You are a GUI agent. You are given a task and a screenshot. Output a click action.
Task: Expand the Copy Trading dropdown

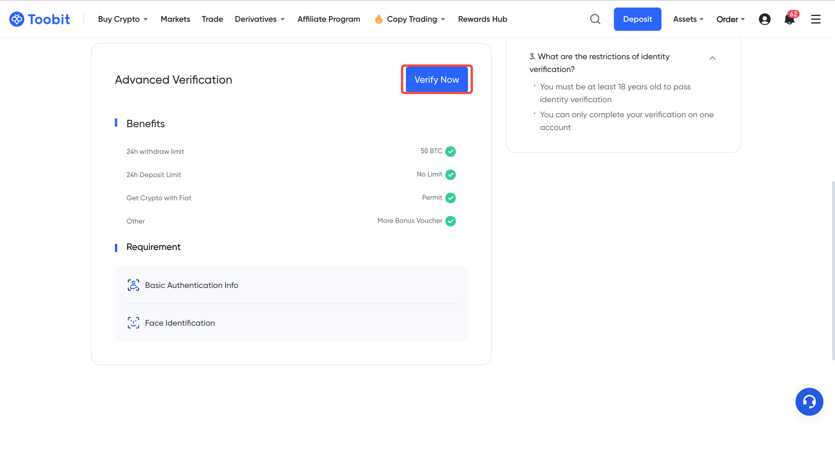pos(410,19)
